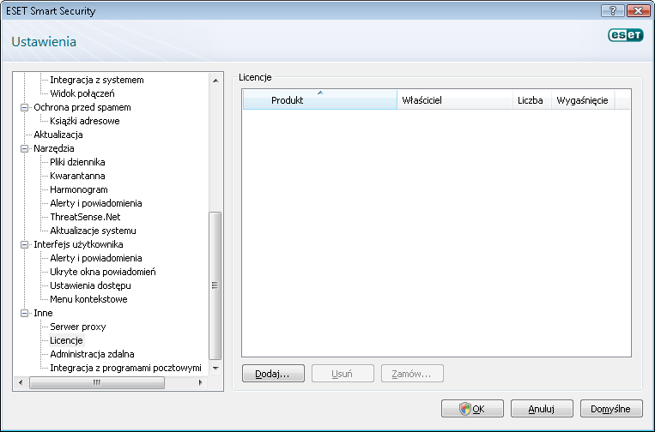Viewport: 655px width, 432px height.
Task: Select Alerty i powiadomienia under Narzędzia
Action: pyautogui.click(x=96, y=203)
